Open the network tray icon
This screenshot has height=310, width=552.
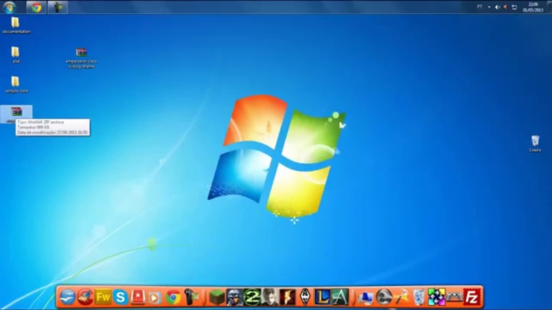pyautogui.click(x=514, y=7)
